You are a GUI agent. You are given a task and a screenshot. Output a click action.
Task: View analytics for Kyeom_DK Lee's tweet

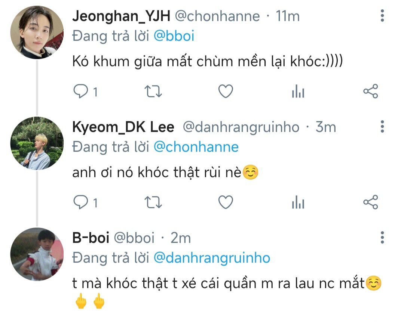click(298, 202)
